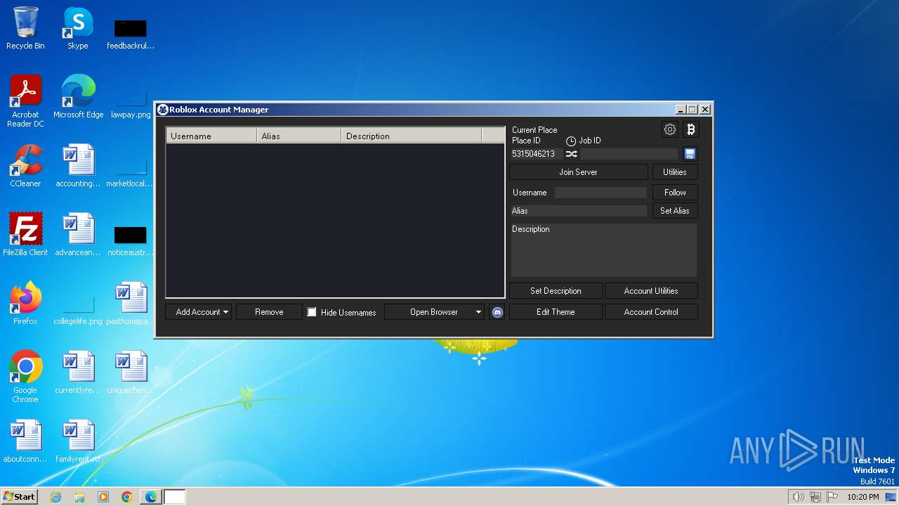Open Recycle Bin desktop icon
This screenshot has height=506, width=899.
[x=25, y=28]
